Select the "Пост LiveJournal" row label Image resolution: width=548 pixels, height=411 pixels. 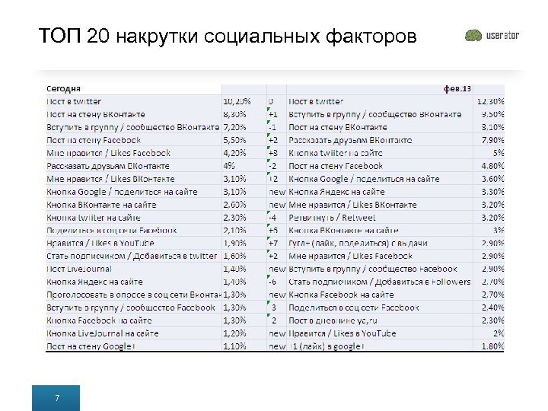[x=79, y=269]
